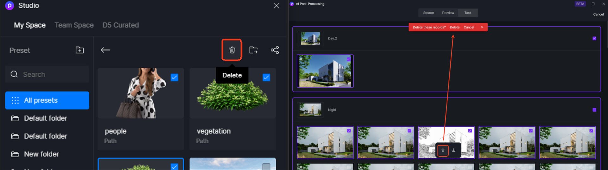Click the grid icon beside All presets
Screen dimensions: 608x170
coord(15,100)
